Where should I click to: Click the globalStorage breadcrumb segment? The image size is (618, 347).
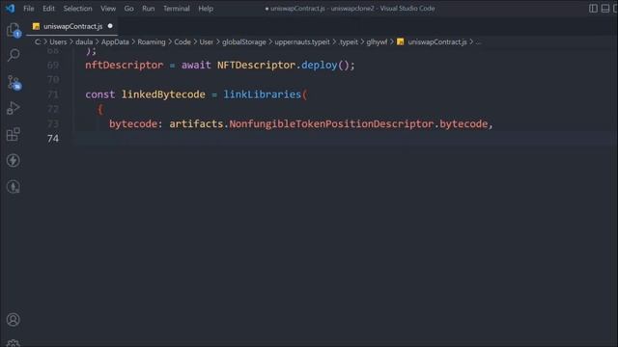(244, 41)
